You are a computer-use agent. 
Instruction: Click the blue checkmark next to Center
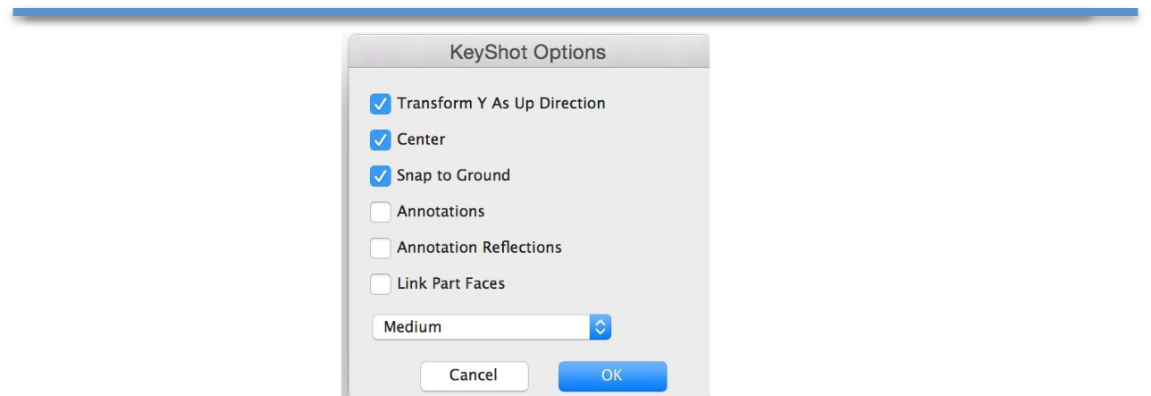(x=381, y=139)
